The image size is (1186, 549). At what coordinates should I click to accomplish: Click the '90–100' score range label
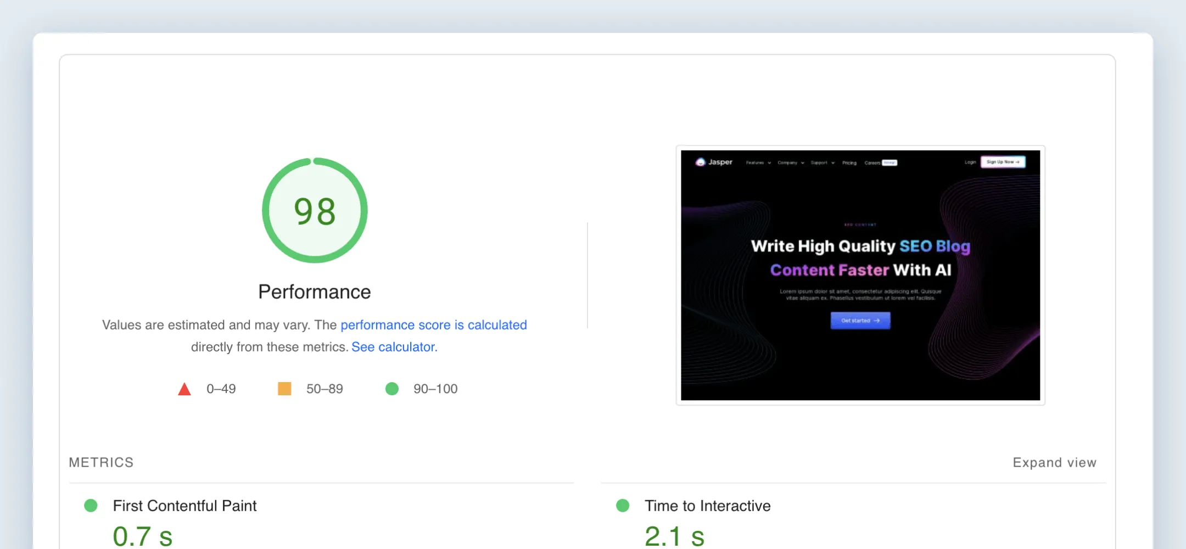[x=435, y=389]
